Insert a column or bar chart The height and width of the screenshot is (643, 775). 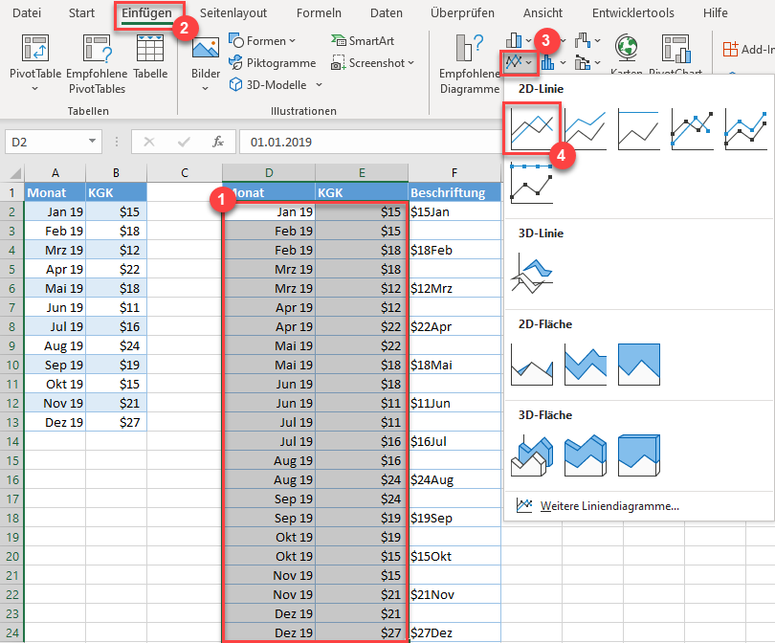point(514,40)
